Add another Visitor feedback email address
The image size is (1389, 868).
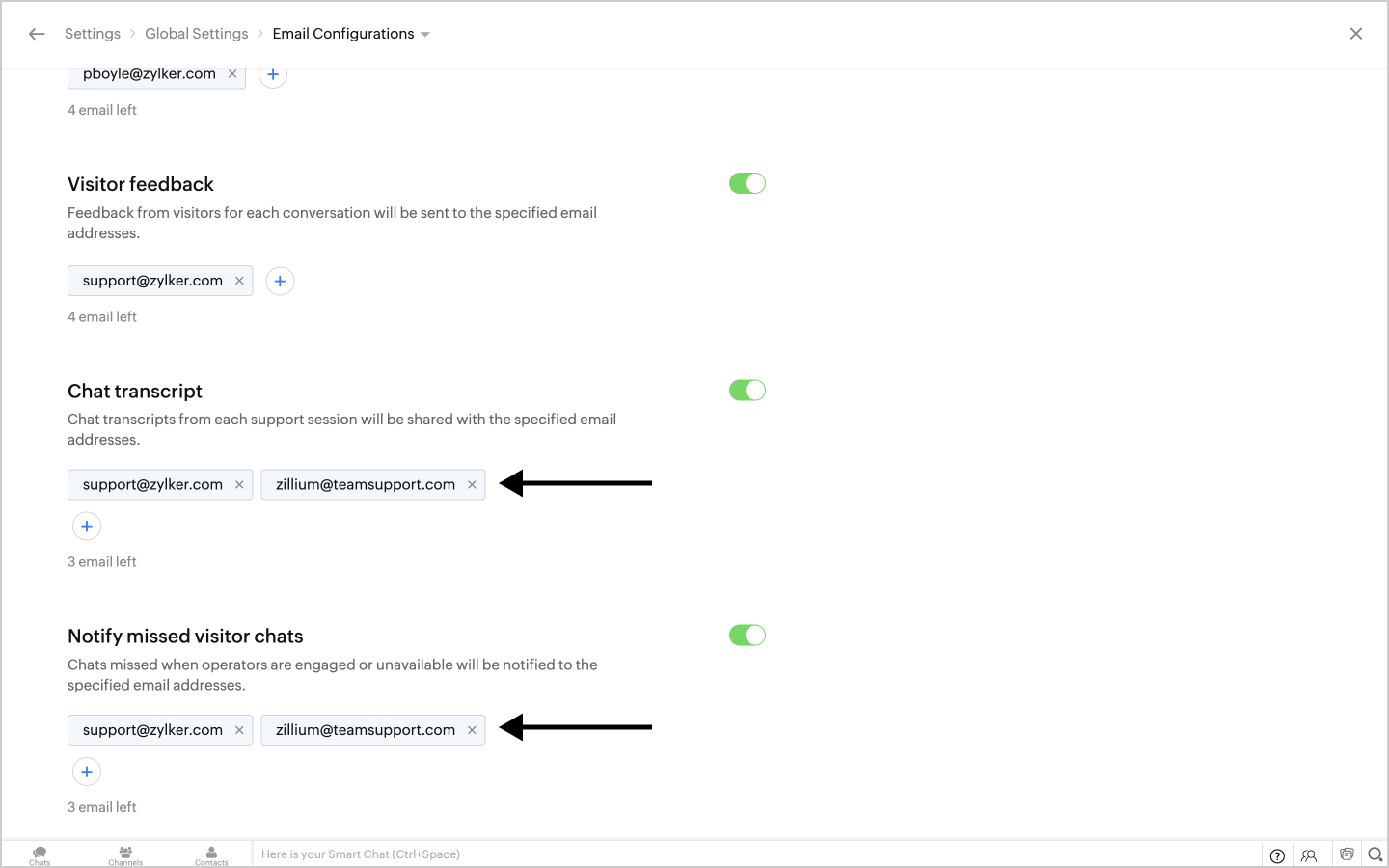click(280, 282)
